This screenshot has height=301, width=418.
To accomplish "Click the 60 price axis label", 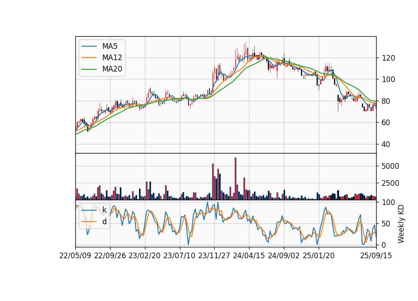I will click(386, 123).
